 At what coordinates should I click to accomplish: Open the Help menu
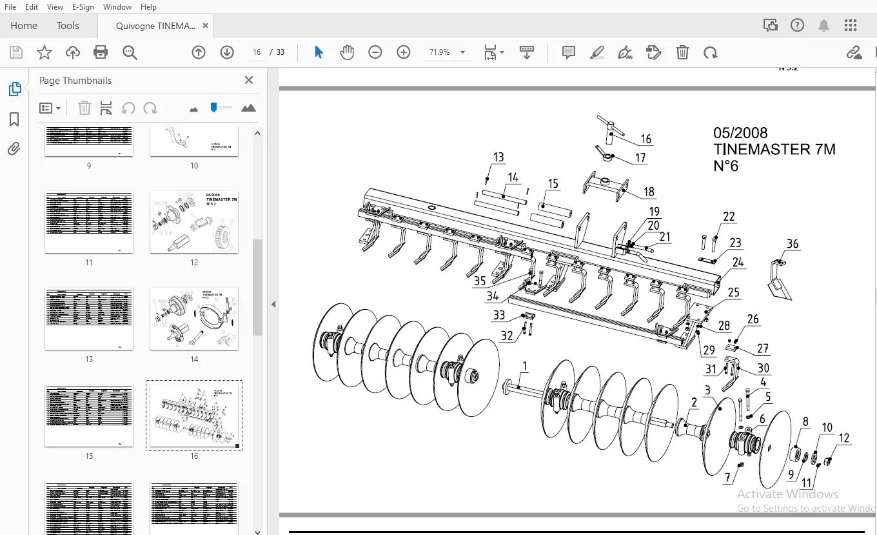pyautogui.click(x=148, y=6)
